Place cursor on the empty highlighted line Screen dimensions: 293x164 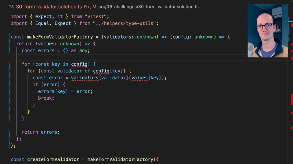tap(122, 57)
